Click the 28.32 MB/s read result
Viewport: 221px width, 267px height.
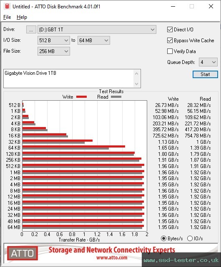coord(199,105)
